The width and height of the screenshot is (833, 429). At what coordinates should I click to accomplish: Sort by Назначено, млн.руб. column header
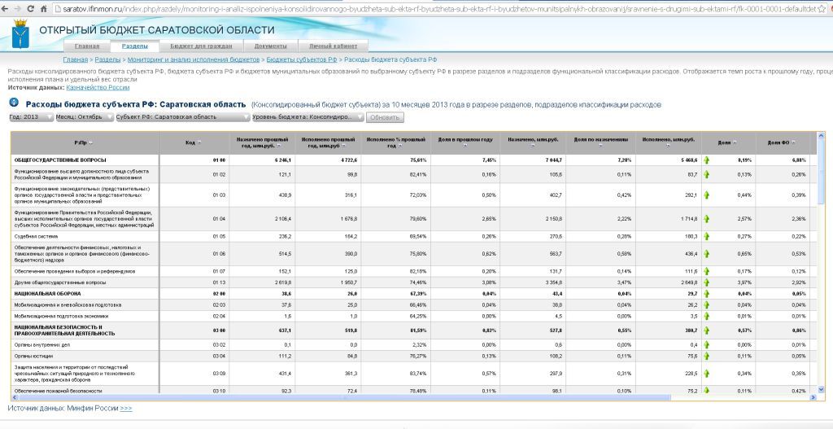point(533,142)
